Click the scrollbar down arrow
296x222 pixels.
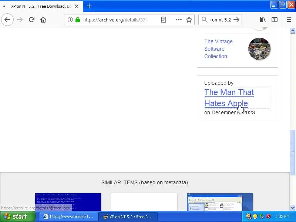tap(293, 208)
